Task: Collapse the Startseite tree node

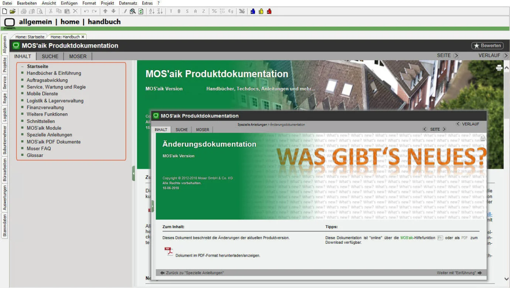Action: pyautogui.click(x=22, y=66)
